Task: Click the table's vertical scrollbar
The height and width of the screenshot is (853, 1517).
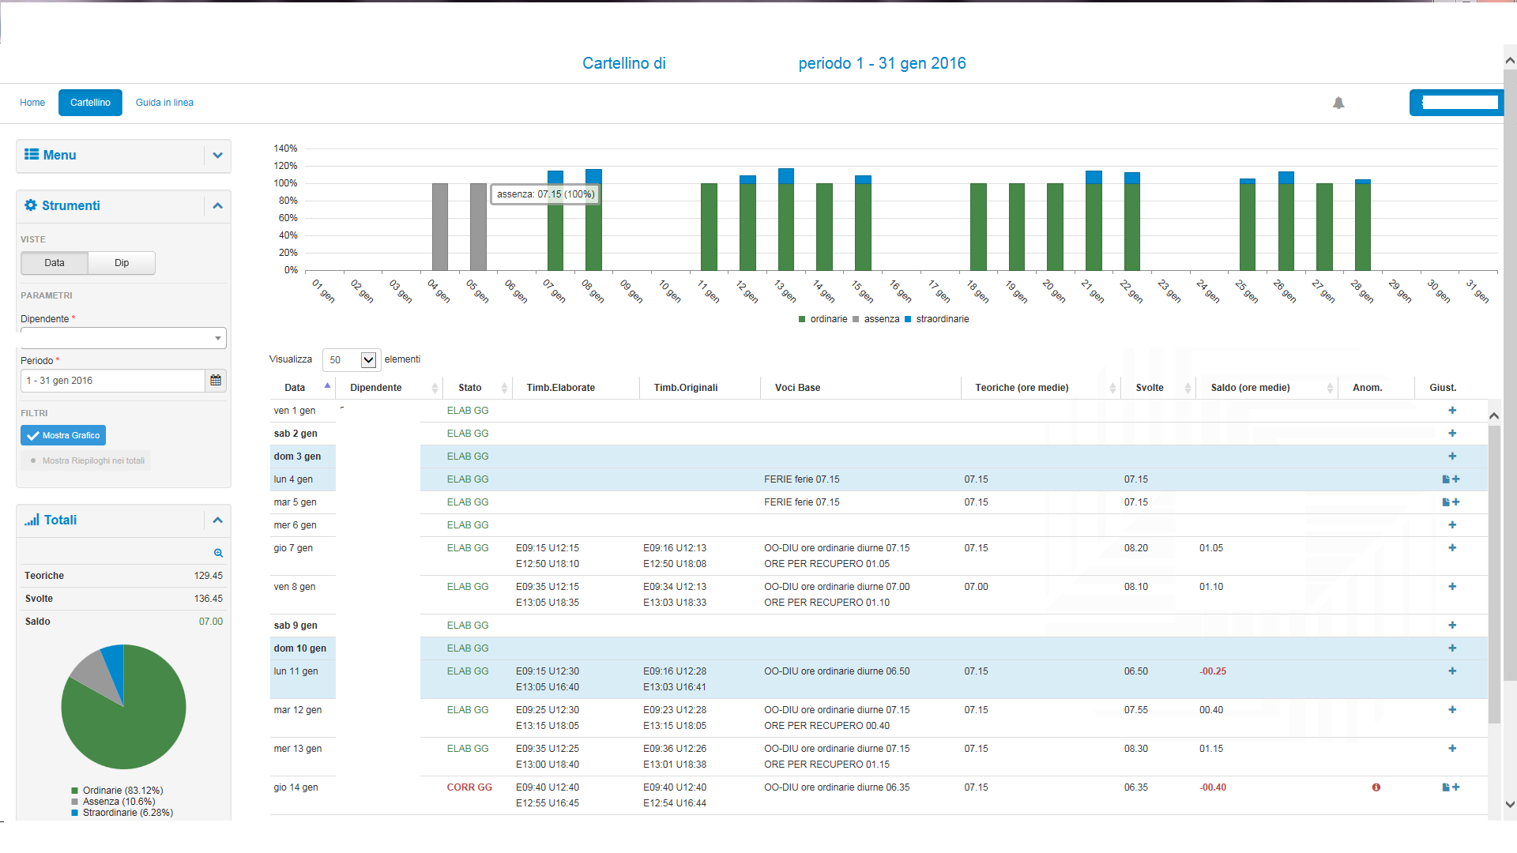Action: point(1494,574)
